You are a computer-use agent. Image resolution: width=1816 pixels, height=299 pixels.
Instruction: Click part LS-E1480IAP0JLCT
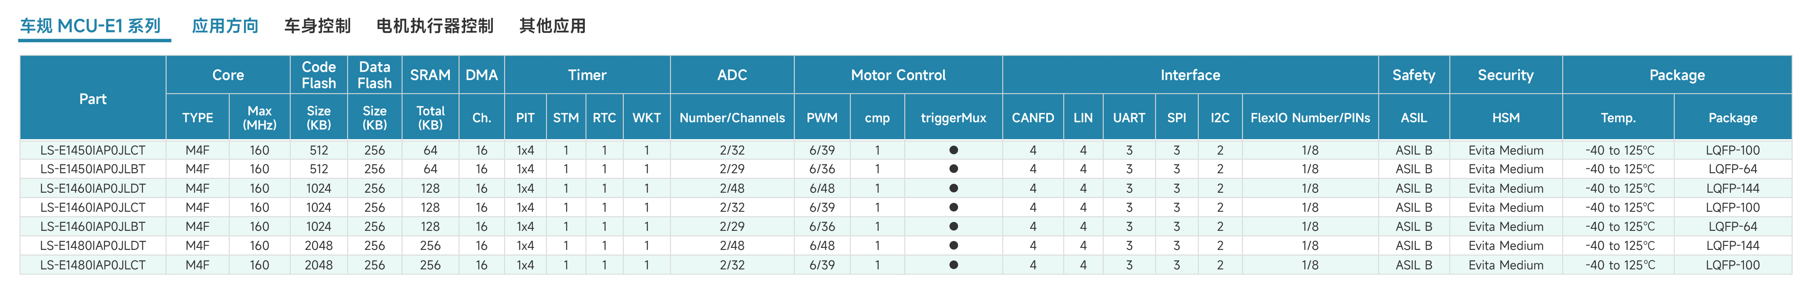click(93, 265)
